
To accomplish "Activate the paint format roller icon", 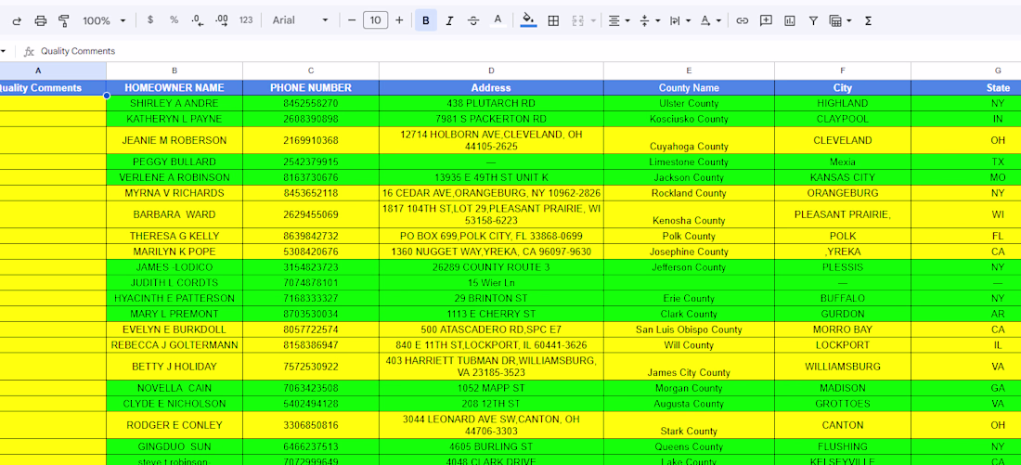I will (64, 20).
